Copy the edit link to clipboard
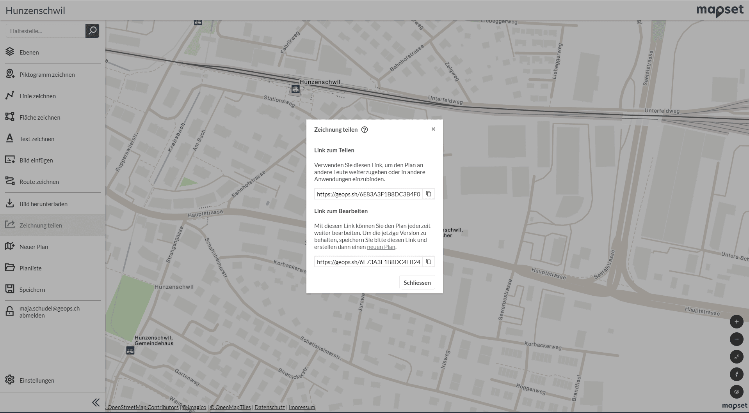The height and width of the screenshot is (413, 749). point(429,262)
